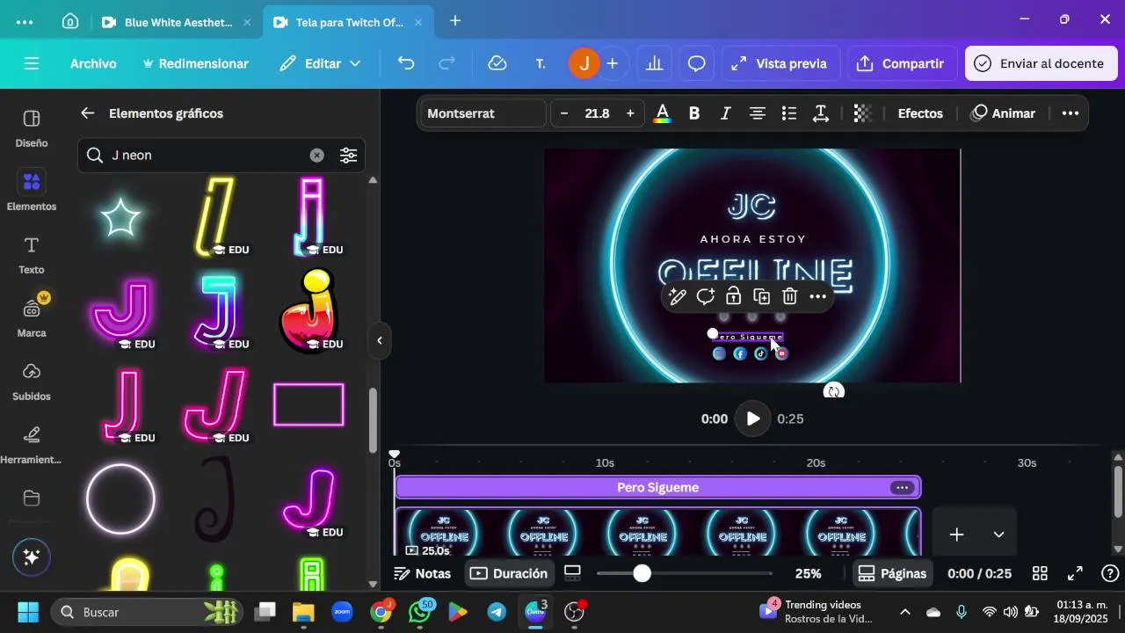The height and width of the screenshot is (633, 1125).
Task: Select the glossy red-yellow J graphic
Action: [308, 311]
